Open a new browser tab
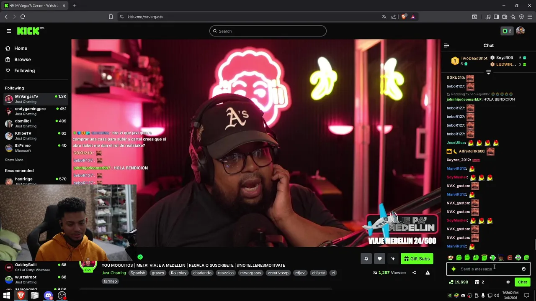 pyautogui.click(x=74, y=5)
